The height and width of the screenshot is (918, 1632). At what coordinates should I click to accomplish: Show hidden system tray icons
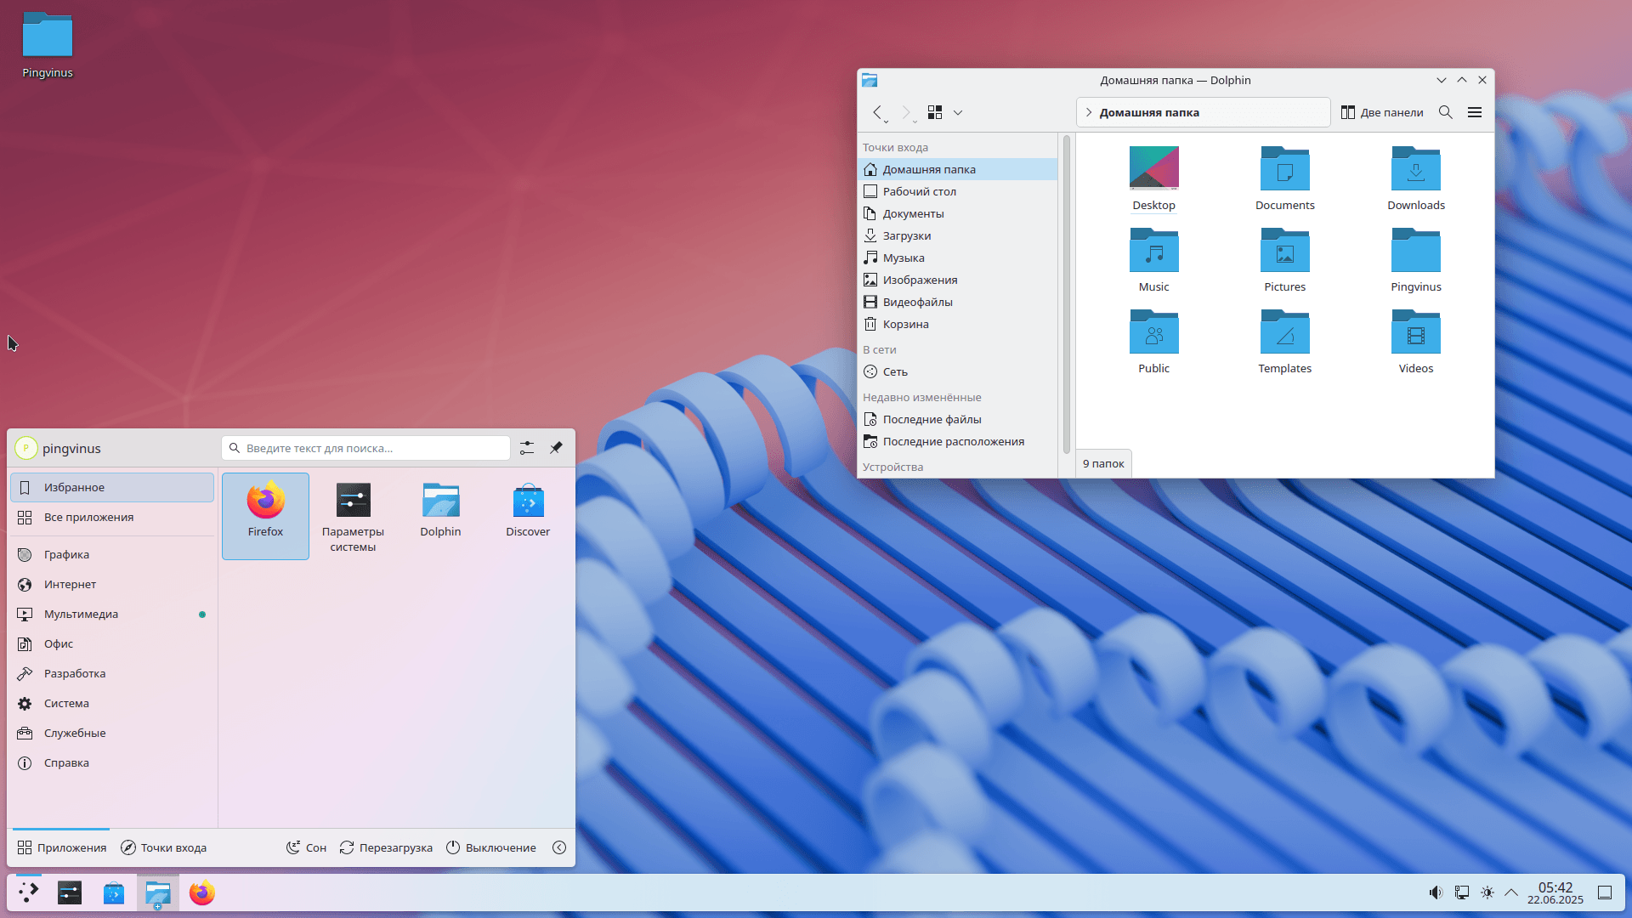[1511, 892]
